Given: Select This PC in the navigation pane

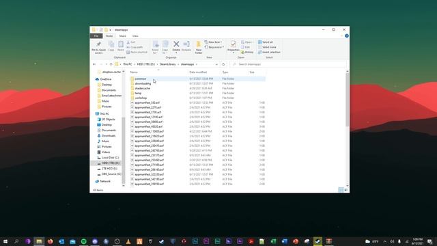Looking at the screenshot, I should [x=104, y=114].
